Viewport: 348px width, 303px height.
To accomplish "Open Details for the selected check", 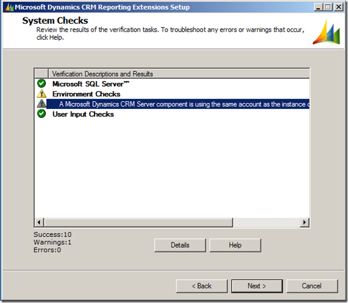I will [180, 245].
